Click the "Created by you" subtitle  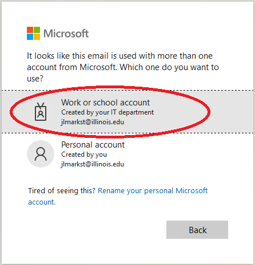click(84, 154)
